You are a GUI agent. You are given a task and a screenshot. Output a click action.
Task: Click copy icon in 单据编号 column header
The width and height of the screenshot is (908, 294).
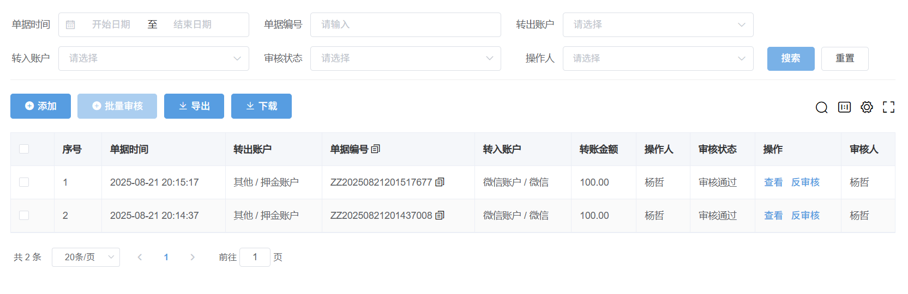point(375,149)
